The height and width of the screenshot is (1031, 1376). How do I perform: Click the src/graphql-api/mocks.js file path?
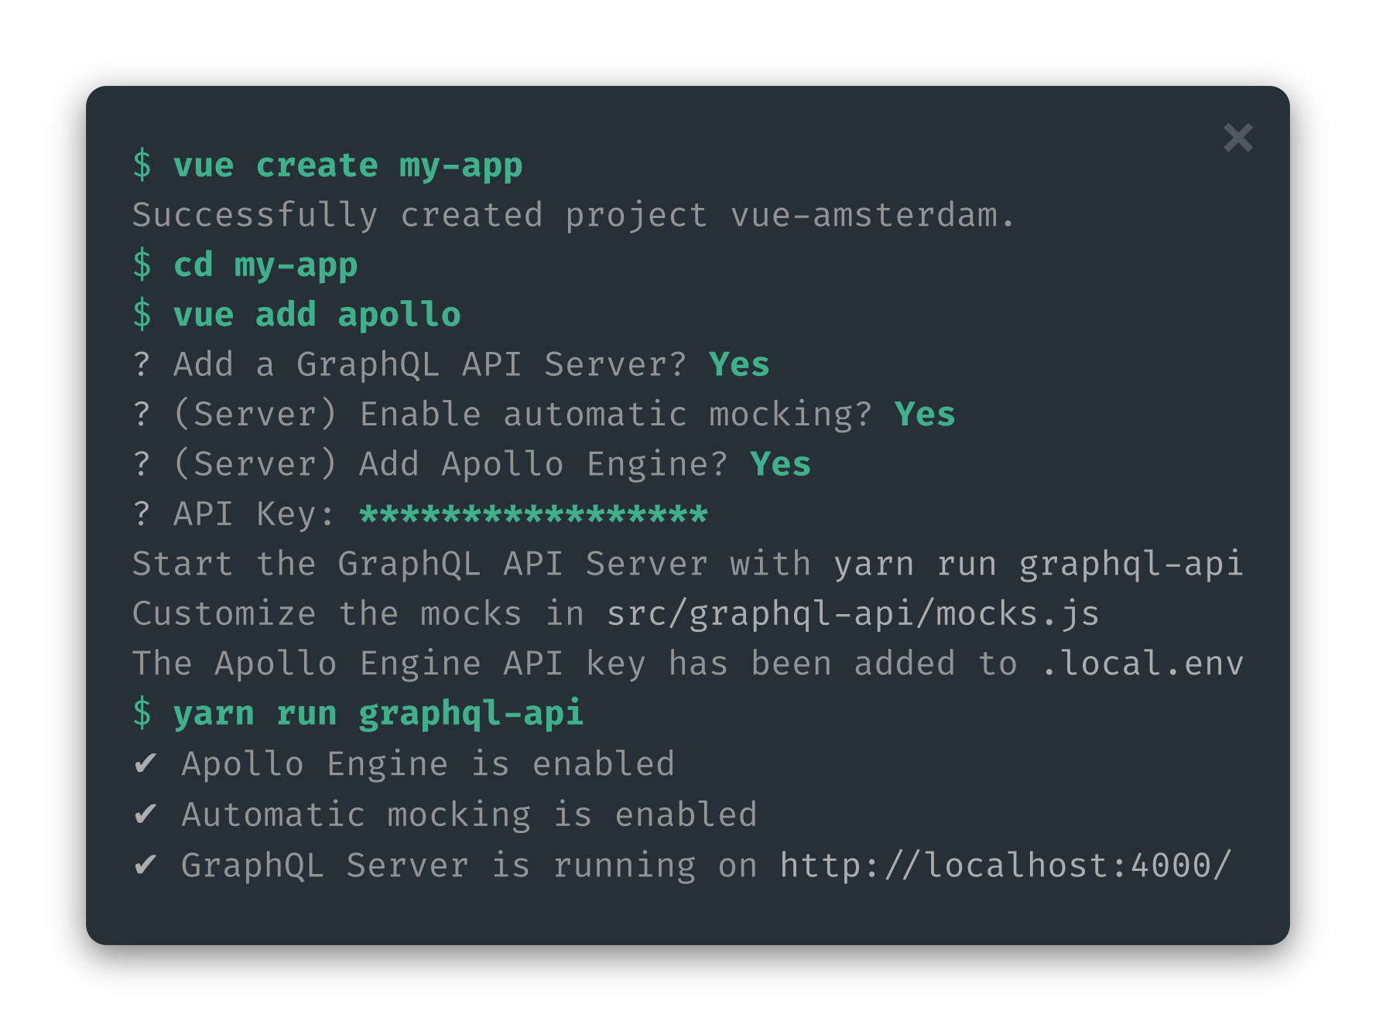[x=853, y=614]
